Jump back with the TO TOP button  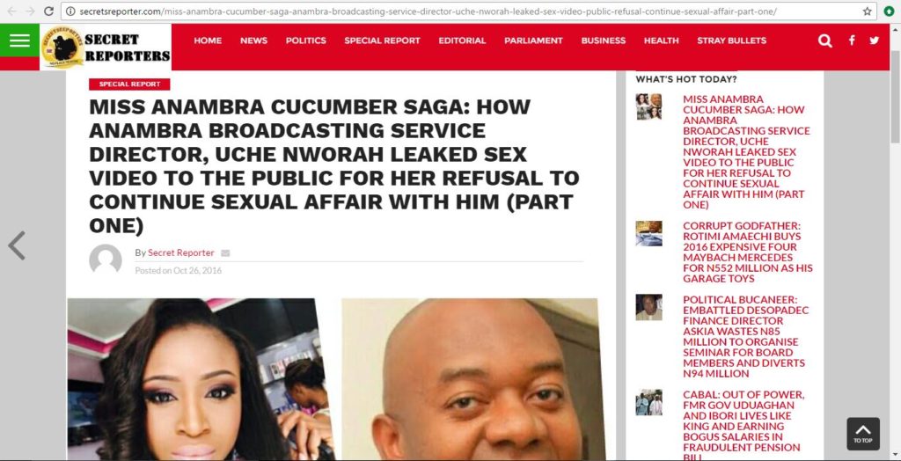pyautogui.click(x=863, y=434)
